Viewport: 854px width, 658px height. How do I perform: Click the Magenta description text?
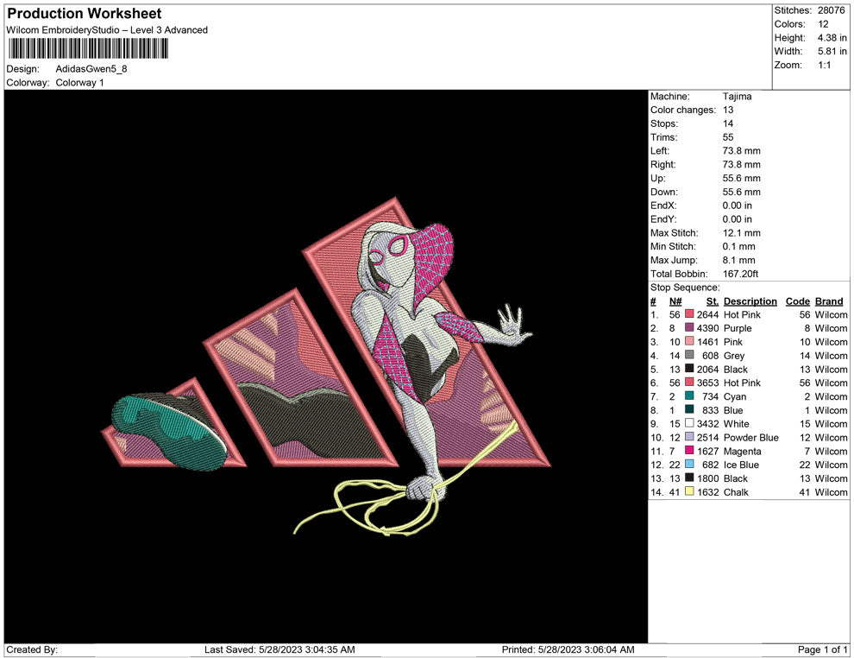coord(743,451)
